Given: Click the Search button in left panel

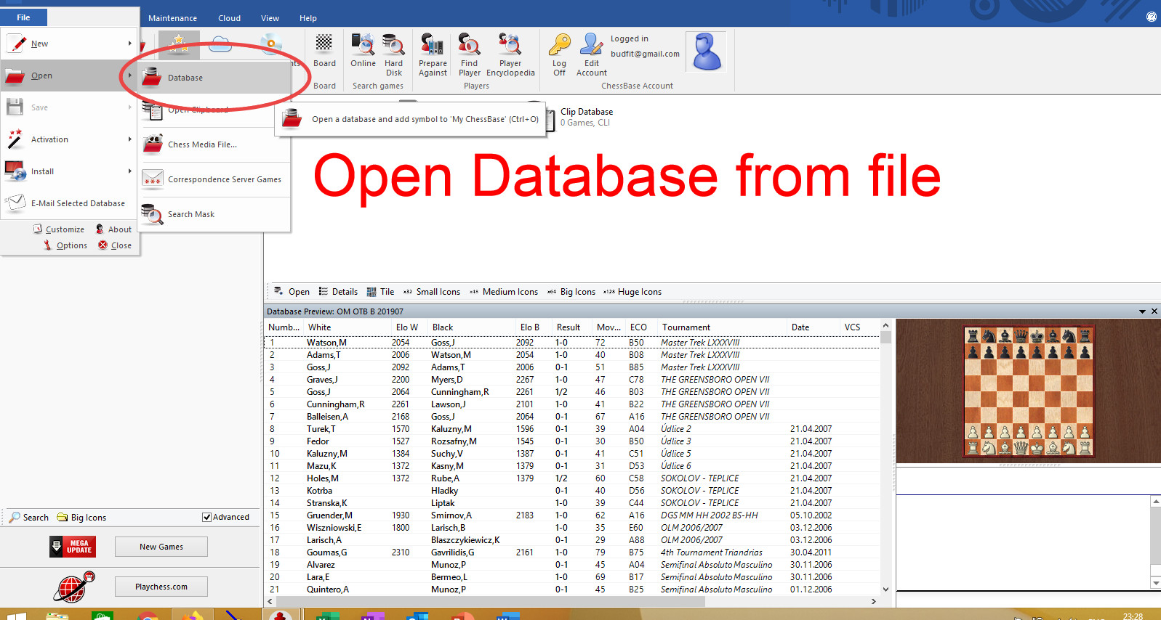Looking at the screenshot, I should pos(29,517).
